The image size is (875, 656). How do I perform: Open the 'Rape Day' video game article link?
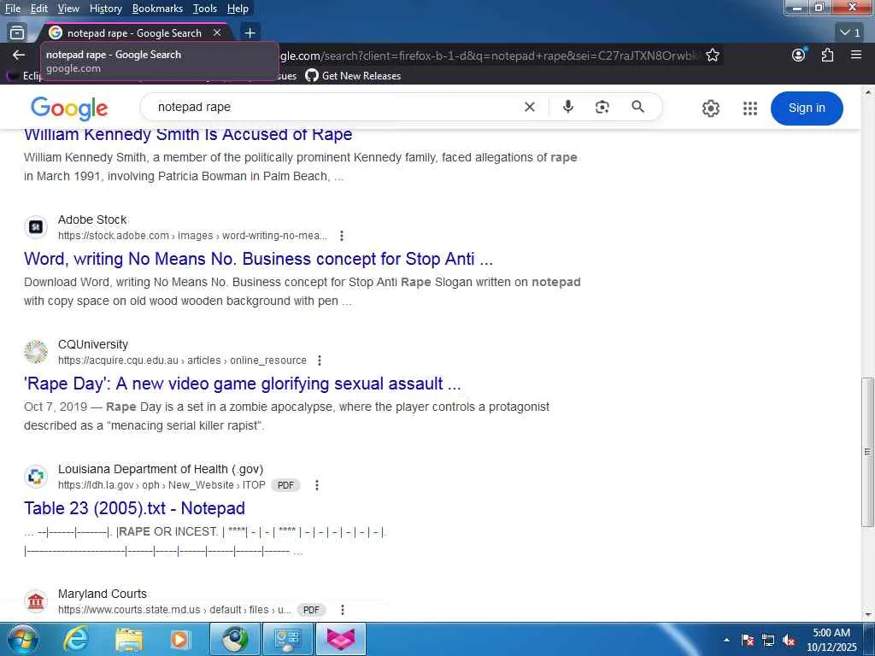tap(242, 384)
